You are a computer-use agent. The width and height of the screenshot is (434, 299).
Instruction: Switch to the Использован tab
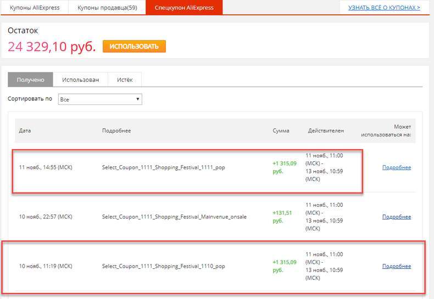point(80,80)
